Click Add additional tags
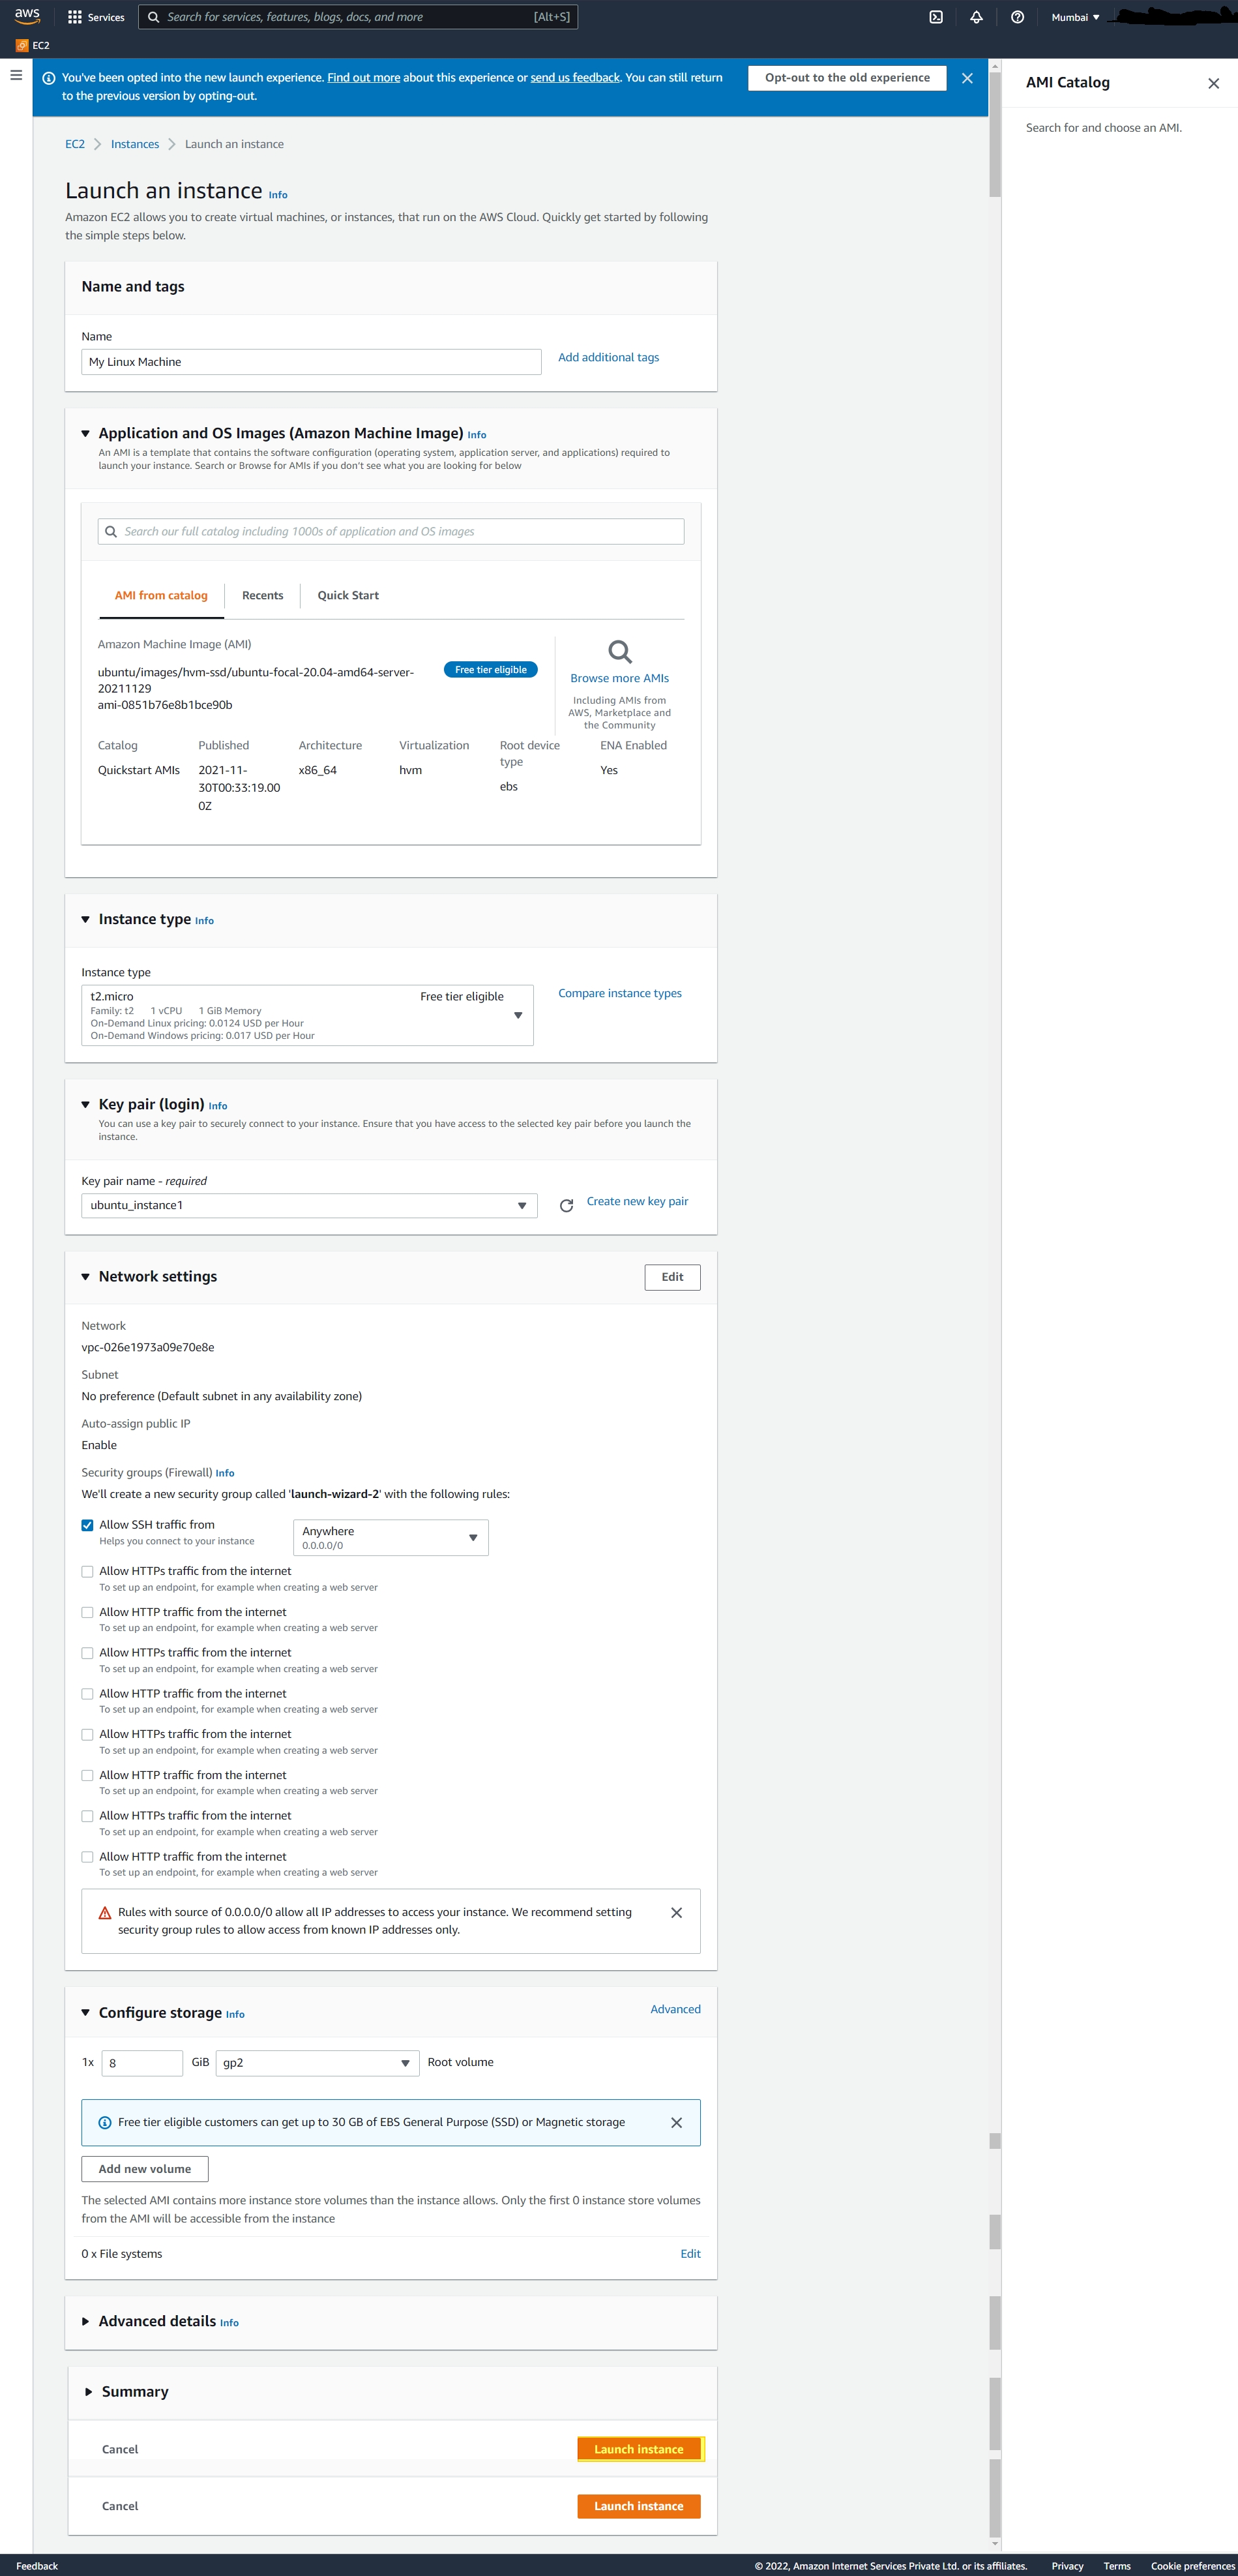1238x2576 pixels. pyautogui.click(x=608, y=358)
